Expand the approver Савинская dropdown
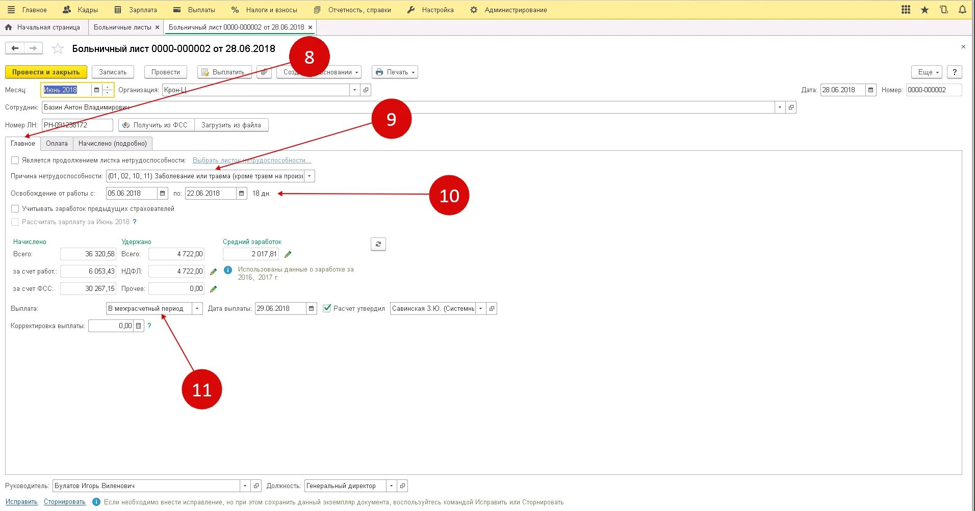 (x=480, y=308)
